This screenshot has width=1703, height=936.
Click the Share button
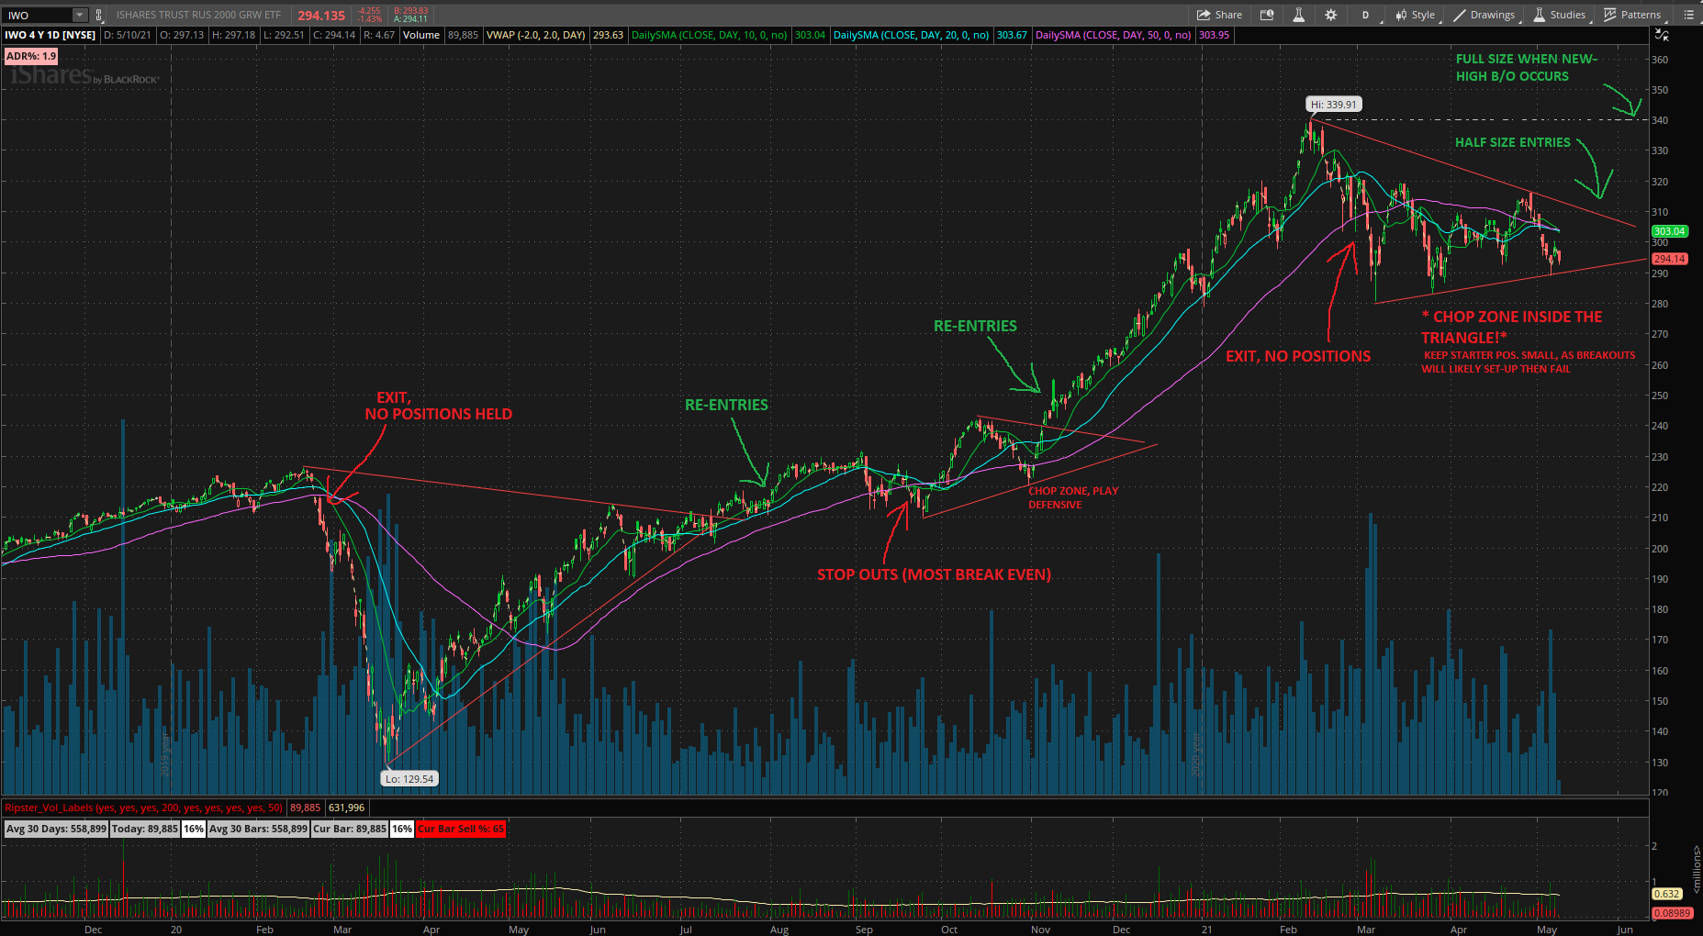click(x=1219, y=15)
